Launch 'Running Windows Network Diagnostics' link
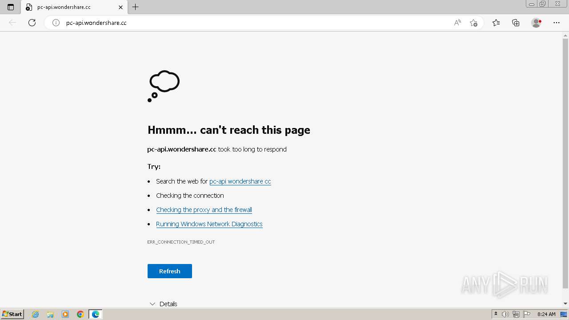Viewport: 569px width, 320px height. point(209,224)
